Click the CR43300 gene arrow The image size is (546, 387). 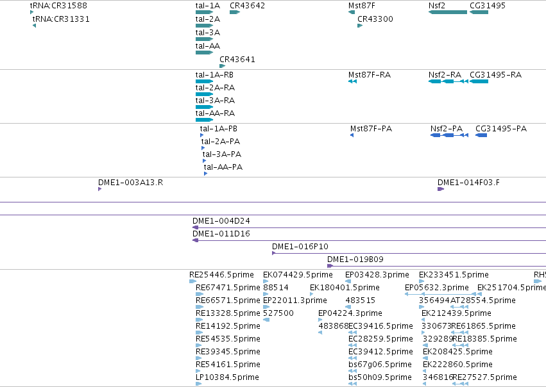click(x=360, y=26)
